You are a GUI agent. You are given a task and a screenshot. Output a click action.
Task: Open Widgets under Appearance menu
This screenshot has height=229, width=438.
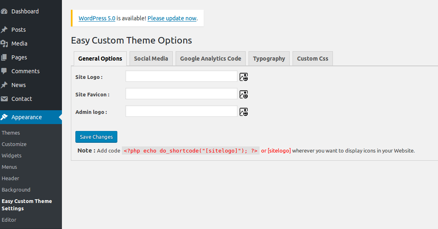tap(11, 155)
